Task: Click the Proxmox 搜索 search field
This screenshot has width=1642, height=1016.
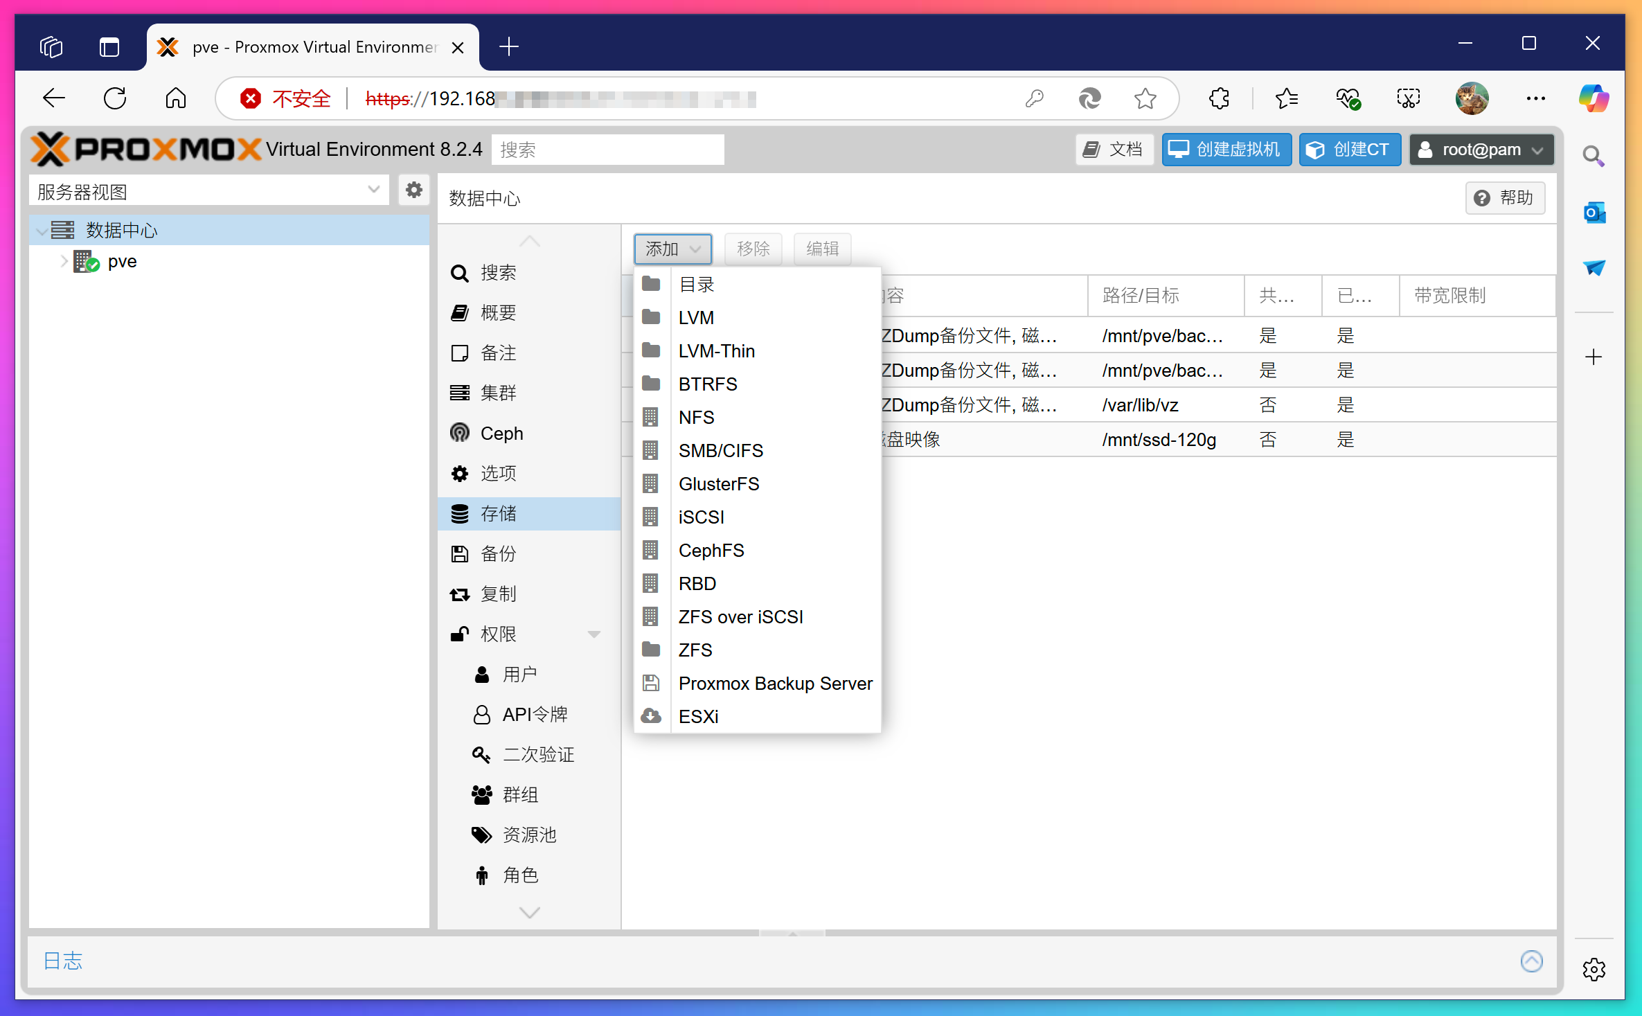Action: [607, 150]
